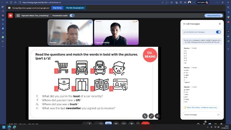The image size is (231, 130).
Task: Click the "Where did you see a truck?" text
Action: pyautogui.click(x=60, y=104)
